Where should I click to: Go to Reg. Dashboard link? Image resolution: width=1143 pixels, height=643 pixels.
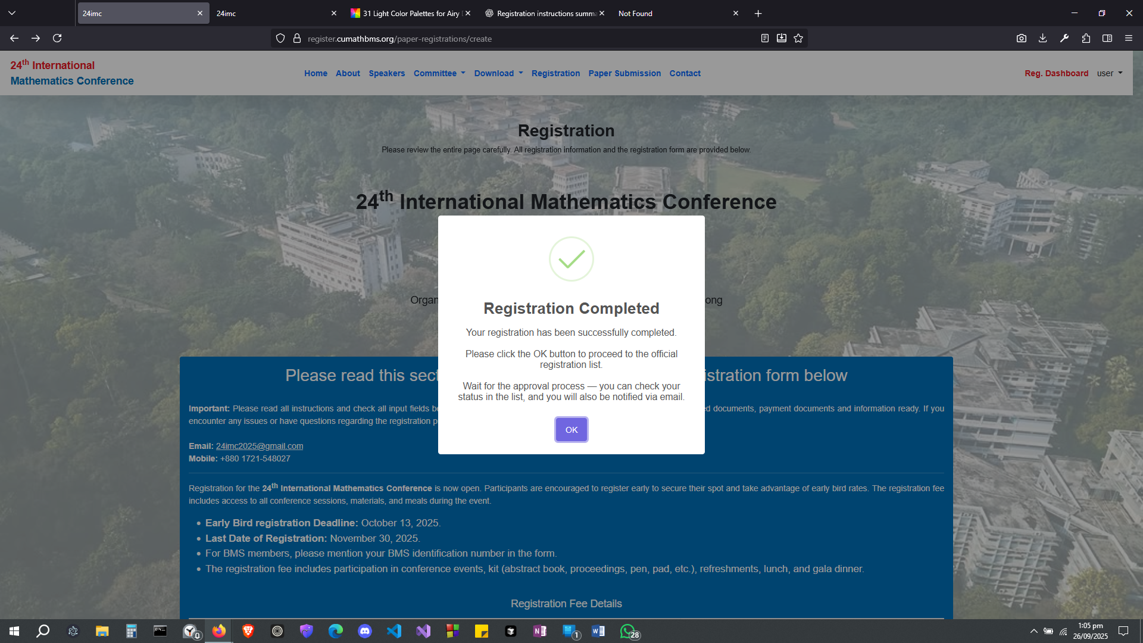[x=1056, y=73]
